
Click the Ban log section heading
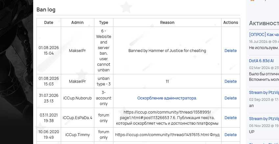point(46,9)
